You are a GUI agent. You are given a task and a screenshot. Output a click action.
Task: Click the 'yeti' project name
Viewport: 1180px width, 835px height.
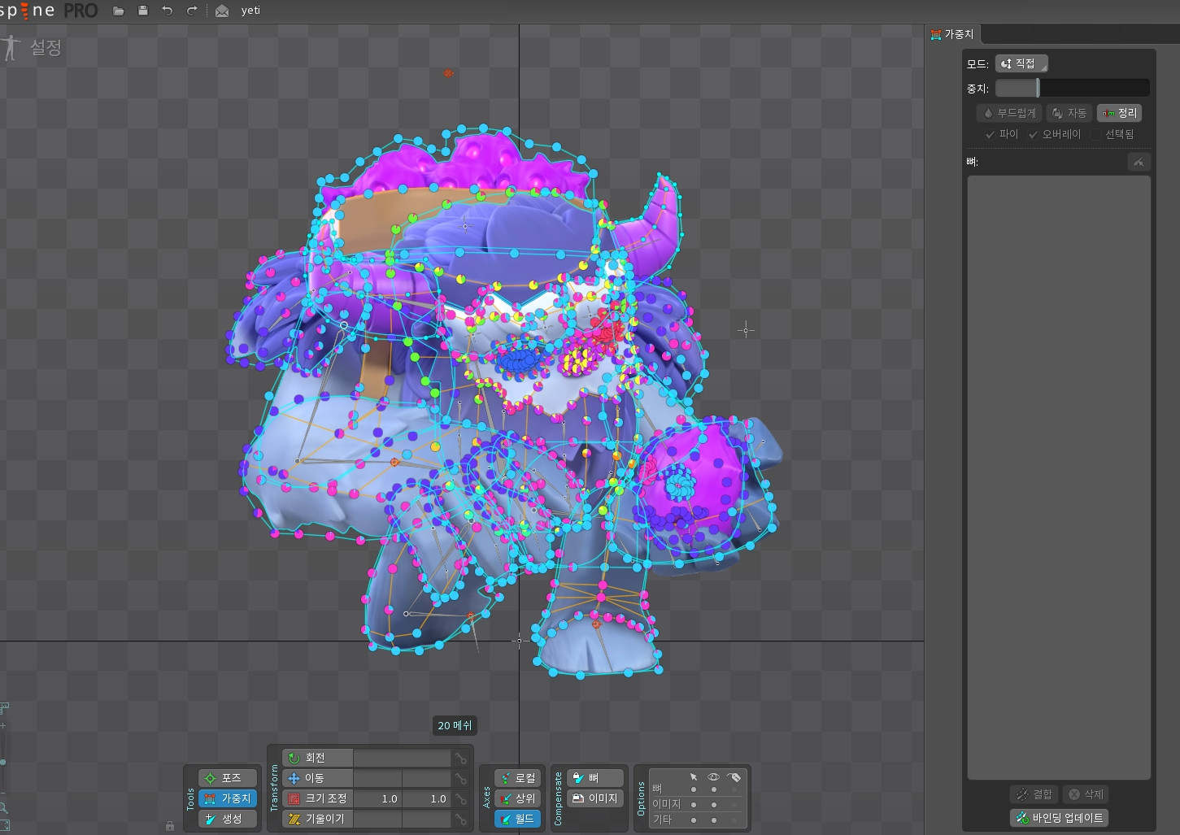tap(250, 11)
